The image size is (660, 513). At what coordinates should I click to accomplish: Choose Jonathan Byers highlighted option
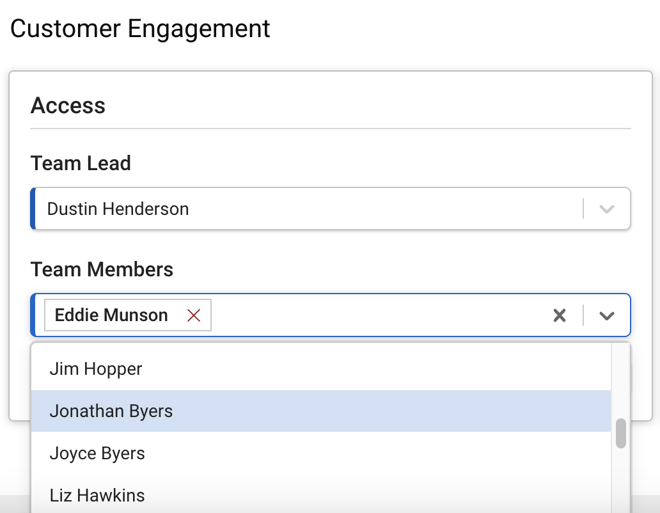[x=321, y=411]
